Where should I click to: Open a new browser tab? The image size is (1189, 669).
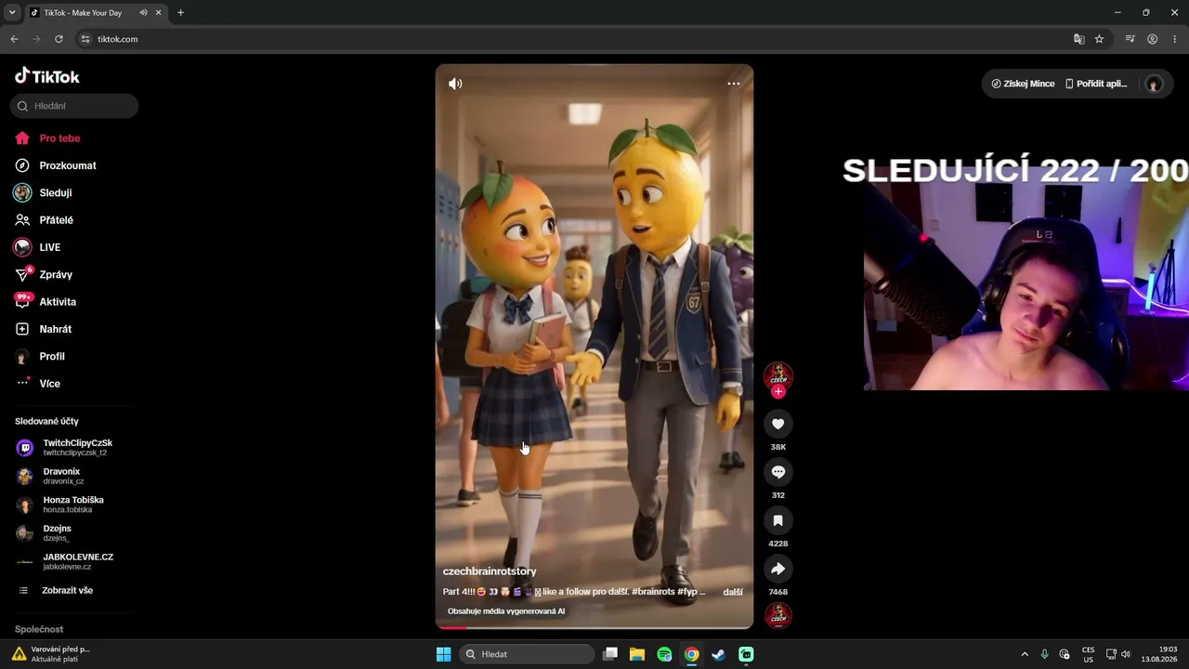(180, 13)
